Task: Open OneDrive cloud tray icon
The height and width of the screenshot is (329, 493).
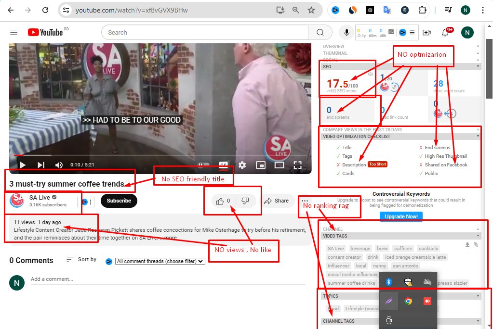Action: click(427, 282)
